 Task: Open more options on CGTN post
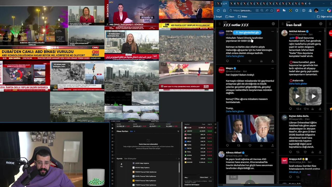[x=272, y=31]
